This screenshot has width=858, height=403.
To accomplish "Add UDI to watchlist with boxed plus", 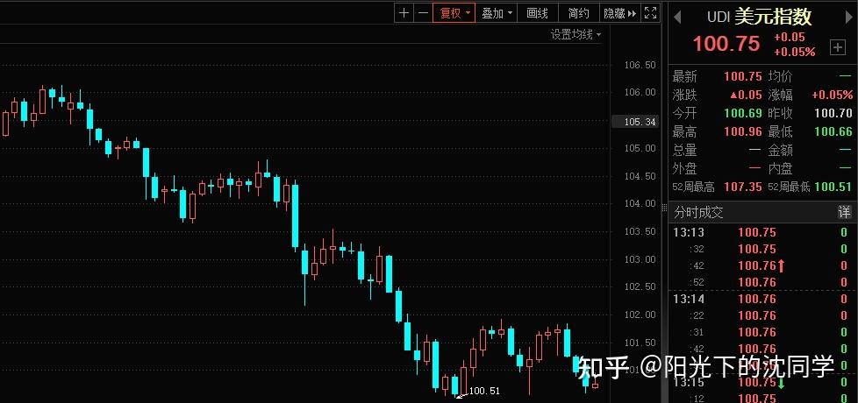I will tap(838, 47).
